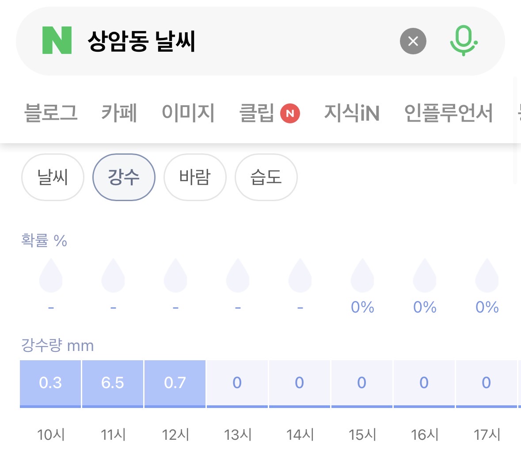Start voice search with microphone icon

tap(463, 41)
